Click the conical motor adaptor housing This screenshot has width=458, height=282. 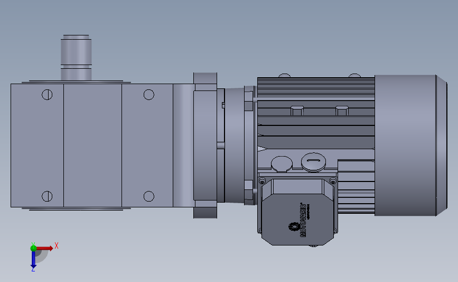click(x=234, y=145)
